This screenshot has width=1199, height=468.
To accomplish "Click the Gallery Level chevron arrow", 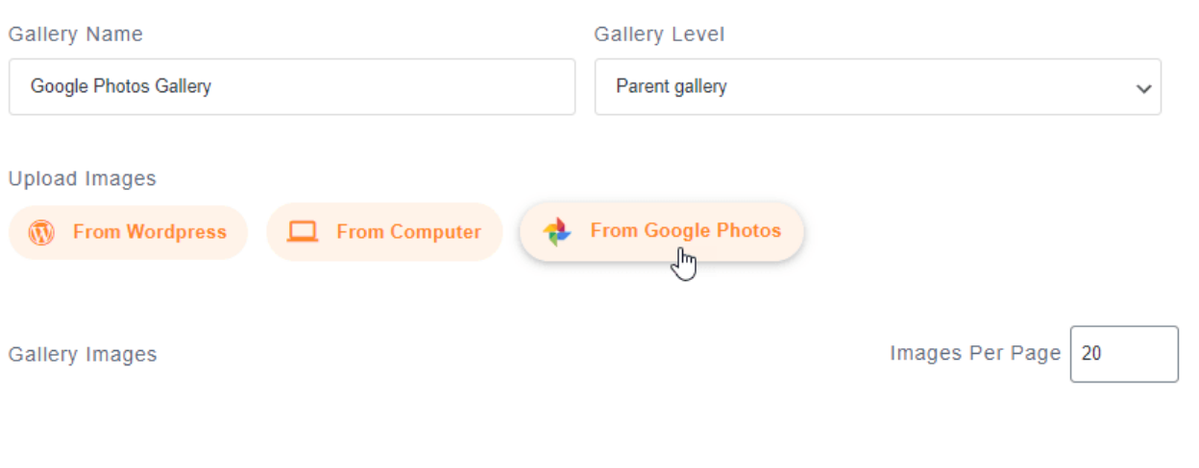I will 1143,88.
